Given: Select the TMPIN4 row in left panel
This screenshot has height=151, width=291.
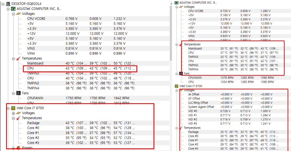Looking at the screenshot, I should 98,88.
